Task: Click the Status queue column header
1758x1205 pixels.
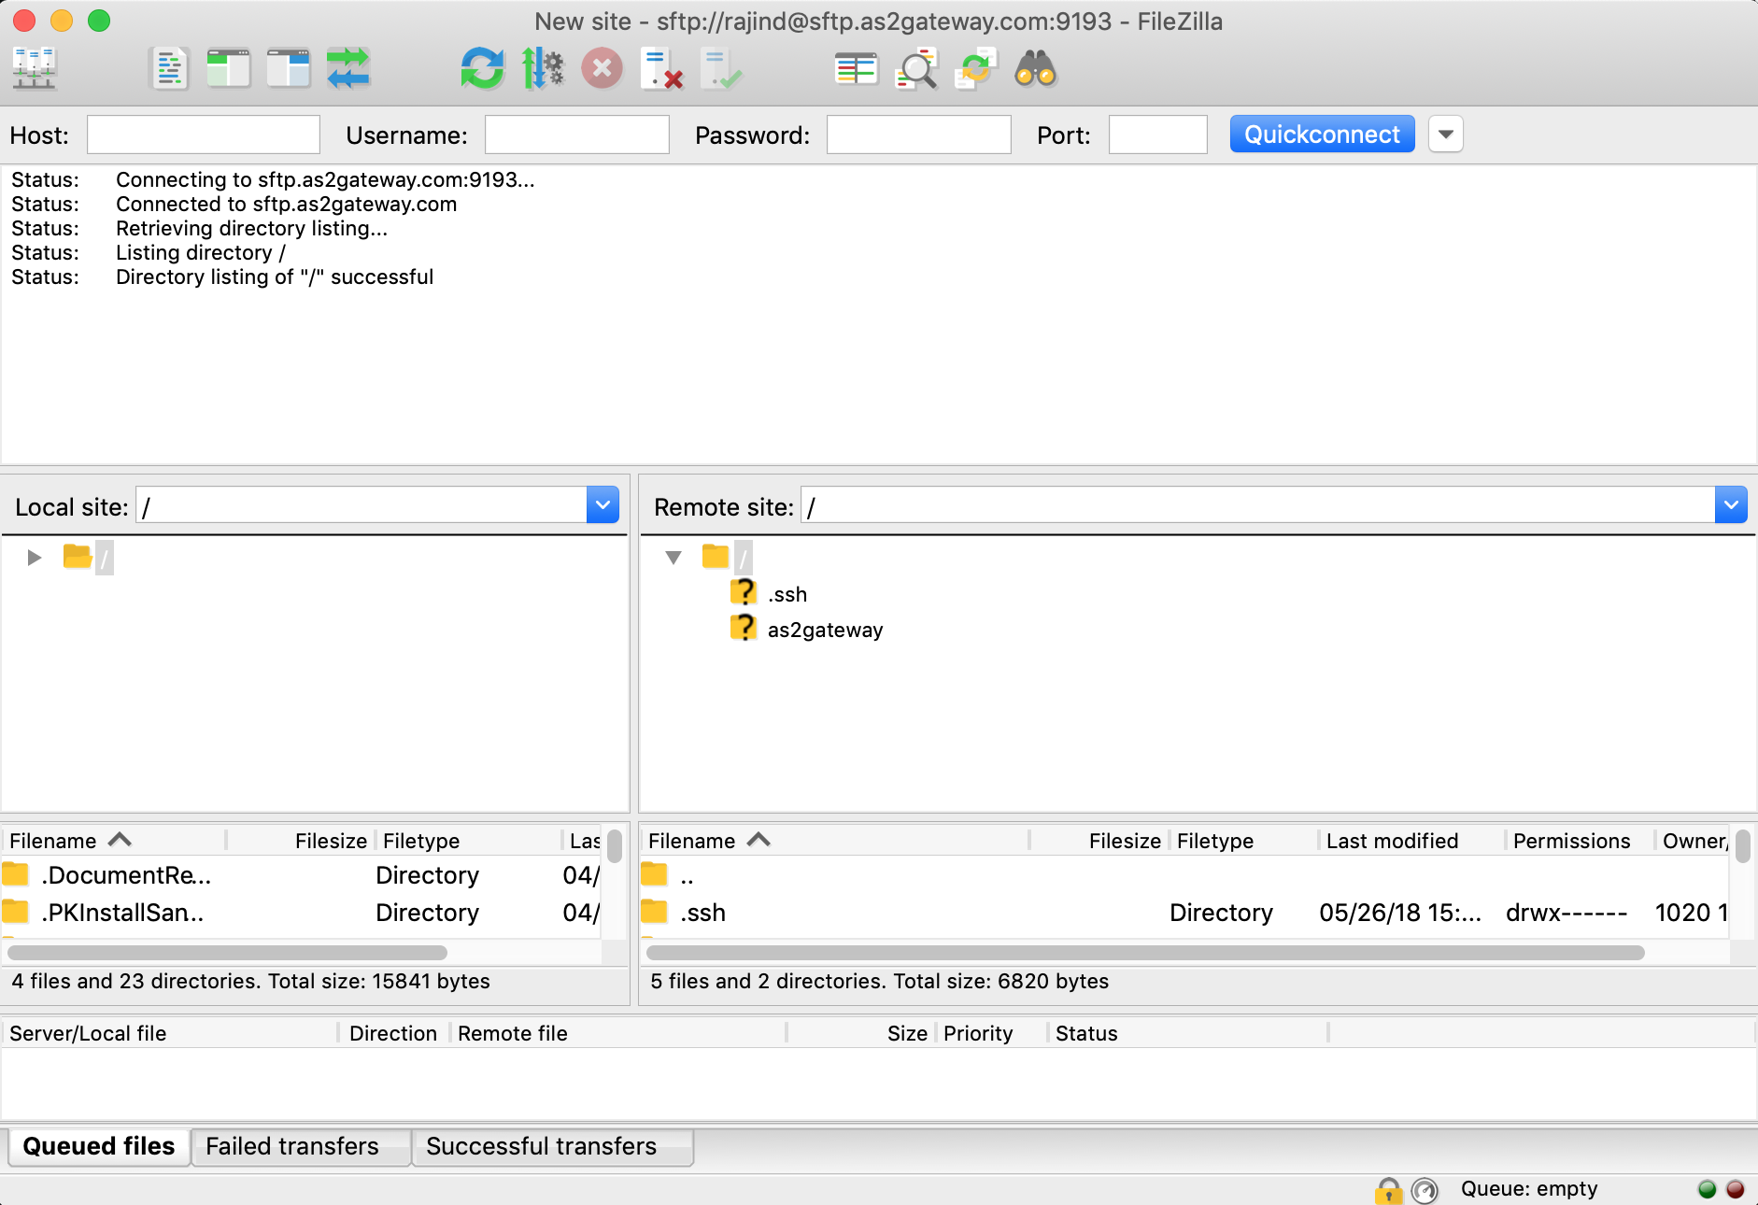Action: pyautogui.click(x=1188, y=1033)
